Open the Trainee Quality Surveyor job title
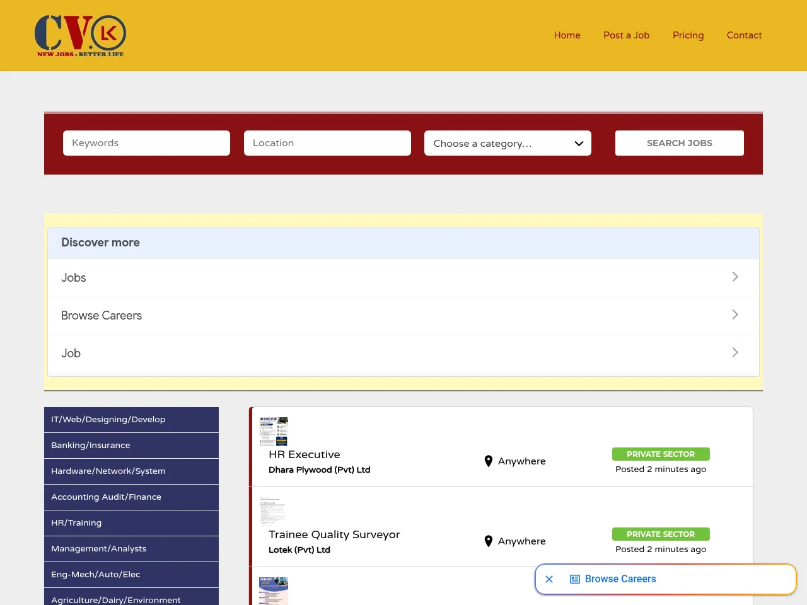The height and width of the screenshot is (605, 807). click(334, 535)
